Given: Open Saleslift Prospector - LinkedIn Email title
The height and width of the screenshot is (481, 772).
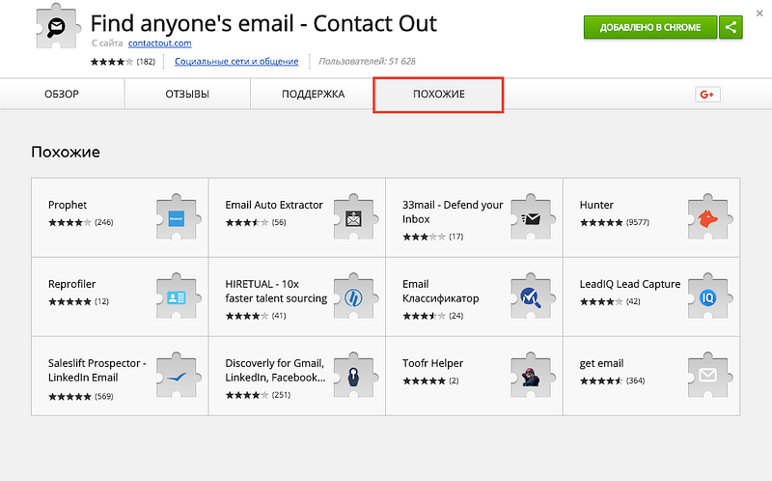Looking at the screenshot, I should click(x=97, y=370).
